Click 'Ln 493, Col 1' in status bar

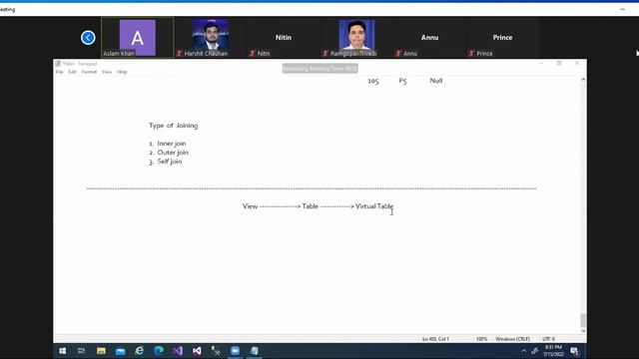pyautogui.click(x=435, y=339)
